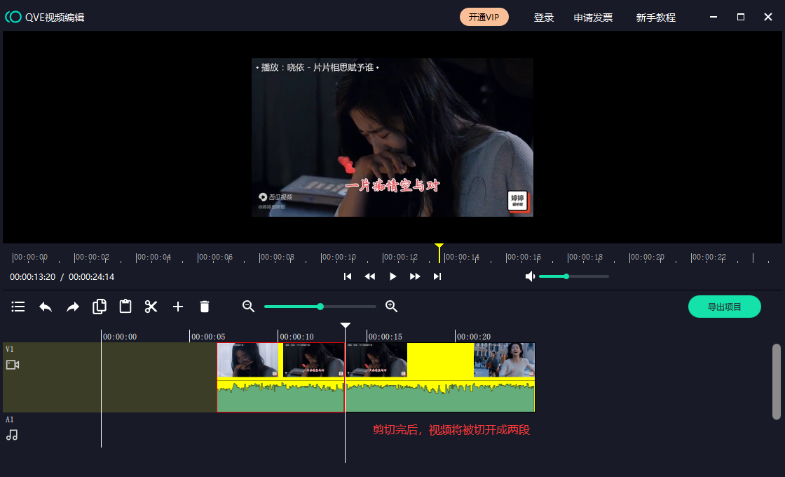The image size is (785, 477).
Task: Redo the last action
Action: [x=73, y=307]
